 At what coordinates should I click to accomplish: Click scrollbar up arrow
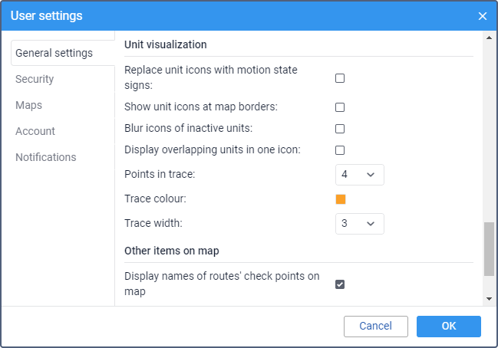(x=489, y=38)
